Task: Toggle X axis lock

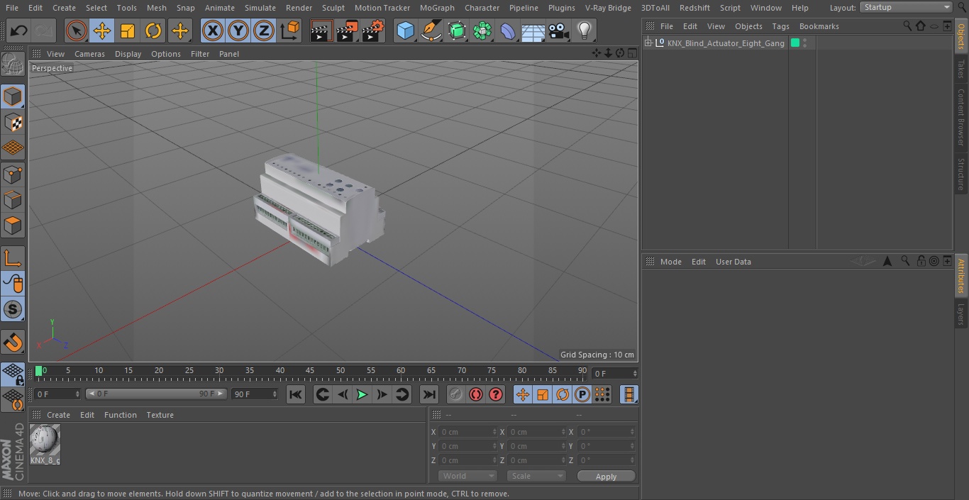Action: tap(212, 30)
